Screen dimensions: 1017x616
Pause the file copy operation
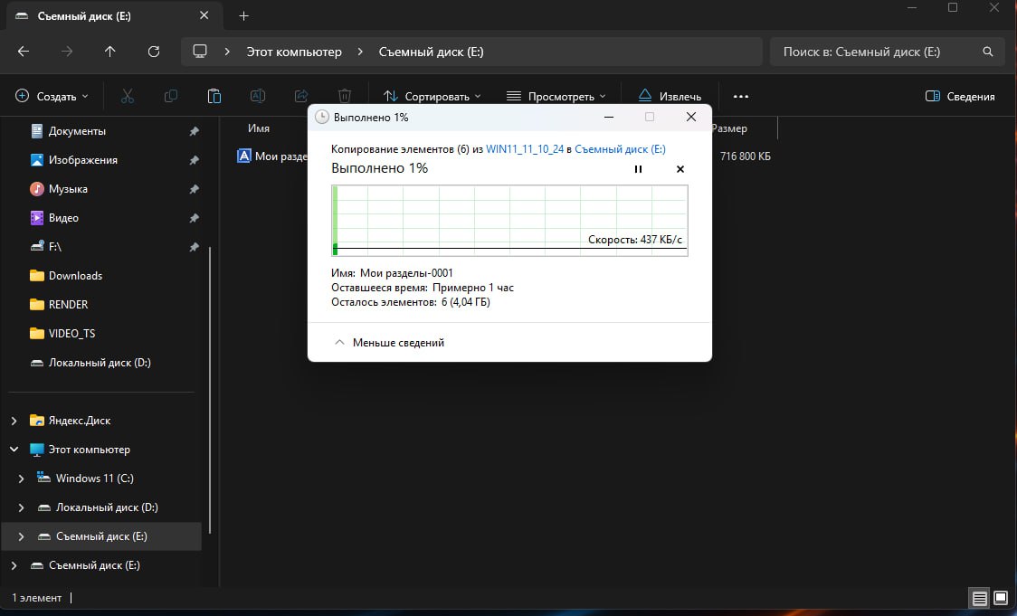click(x=638, y=169)
